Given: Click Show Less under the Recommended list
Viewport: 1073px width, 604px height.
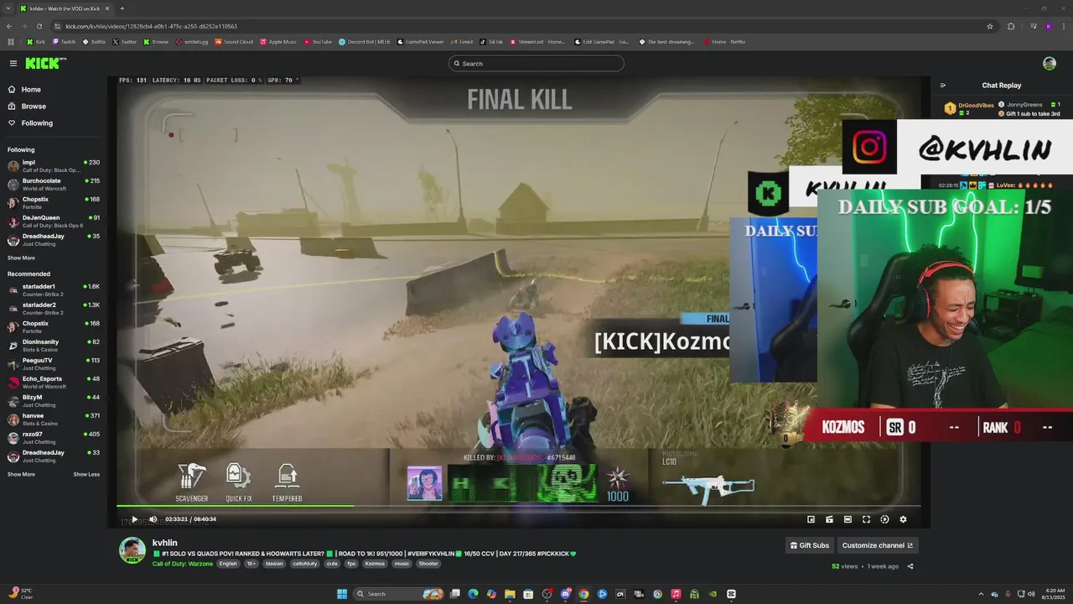Looking at the screenshot, I should pyautogui.click(x=86, y=475).
